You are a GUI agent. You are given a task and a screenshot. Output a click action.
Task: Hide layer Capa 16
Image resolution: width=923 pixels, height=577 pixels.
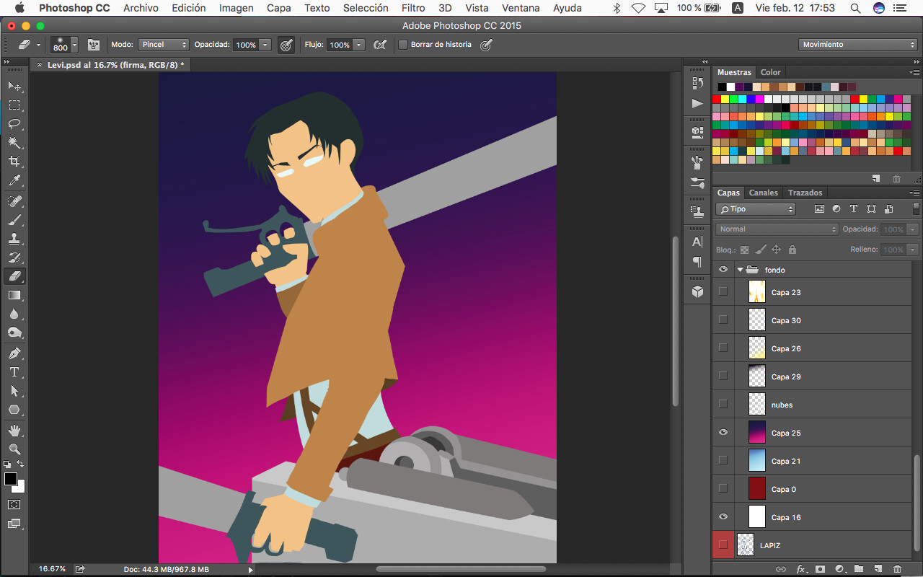(x=723, y=517)
